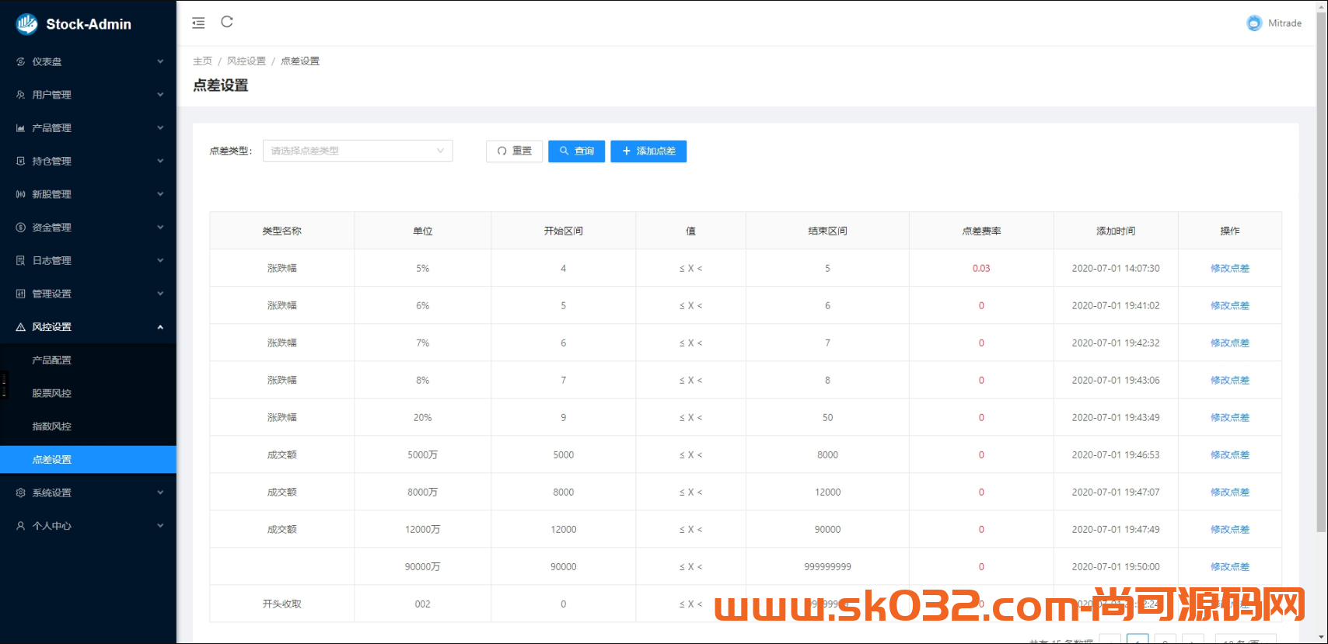Expand the 用户管理 menu chevron
The image size is (1328, 644).
[x=160, y=95]
